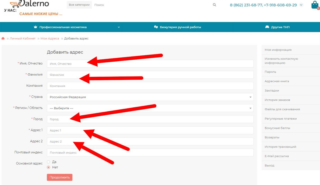This screenshot has height=185, width=320.
Task: Open the Все категории search dropdown
Action: [x=79, y=5]
